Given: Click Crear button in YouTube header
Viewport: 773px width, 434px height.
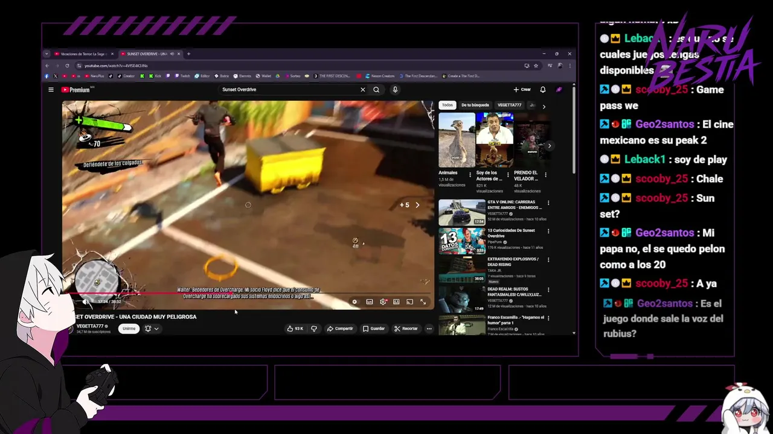Looking at the screenshot, I should (522, 90).
